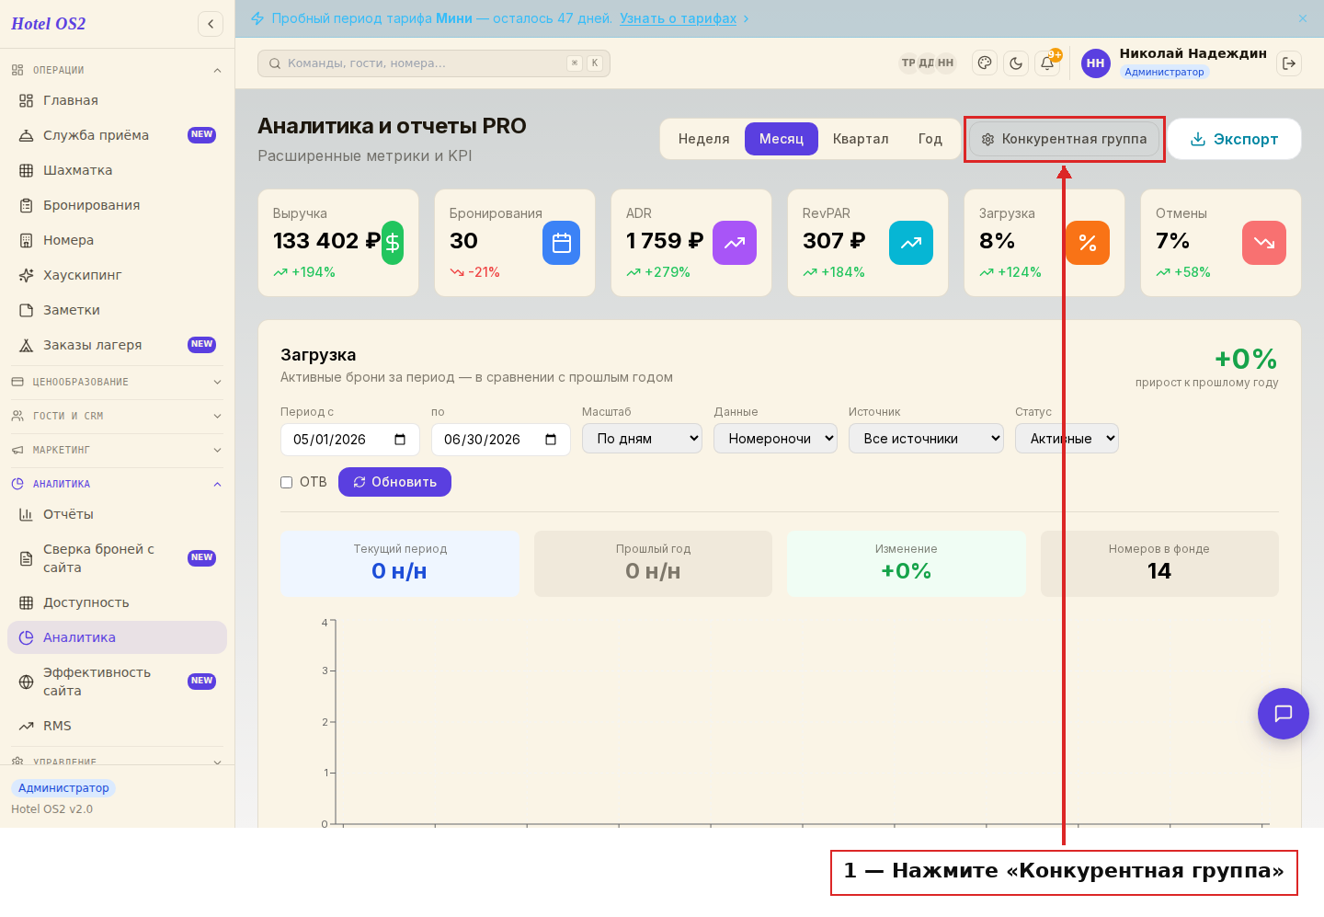This screenshot has width=1324, height=917.
Task: Open Заказы лагеря page
Action: pos(117,345)
